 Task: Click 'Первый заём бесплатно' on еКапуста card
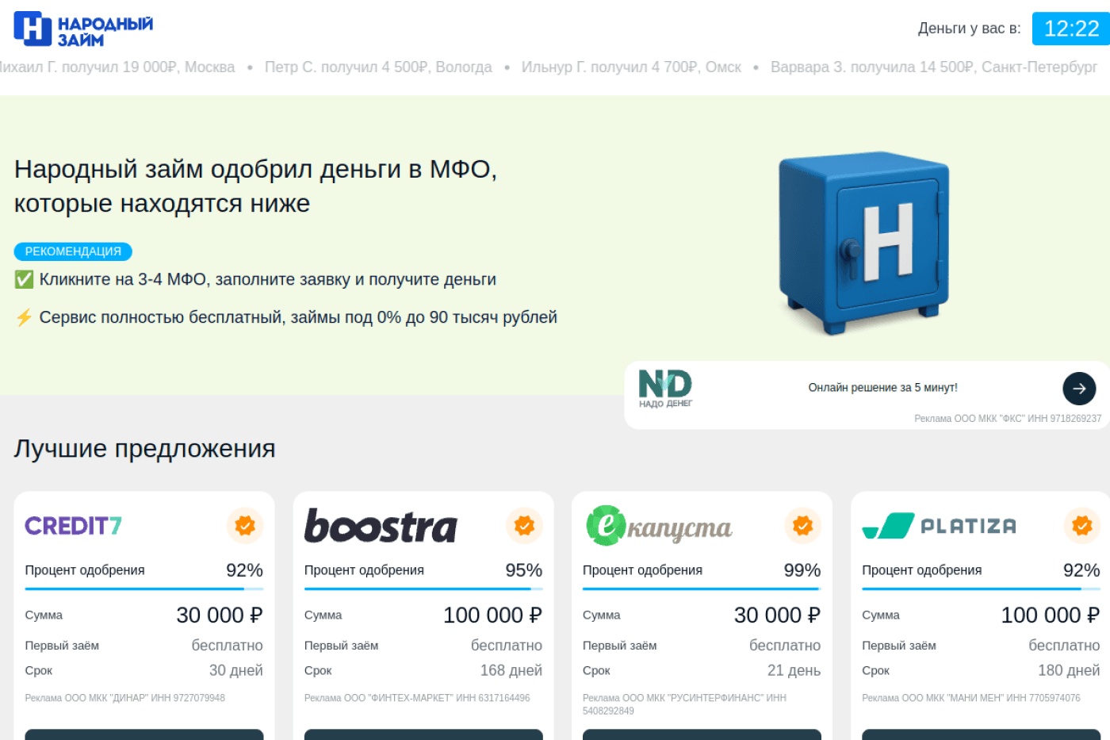click(x=702, y=646)
